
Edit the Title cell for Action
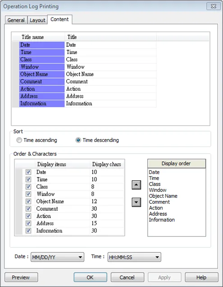110,89
